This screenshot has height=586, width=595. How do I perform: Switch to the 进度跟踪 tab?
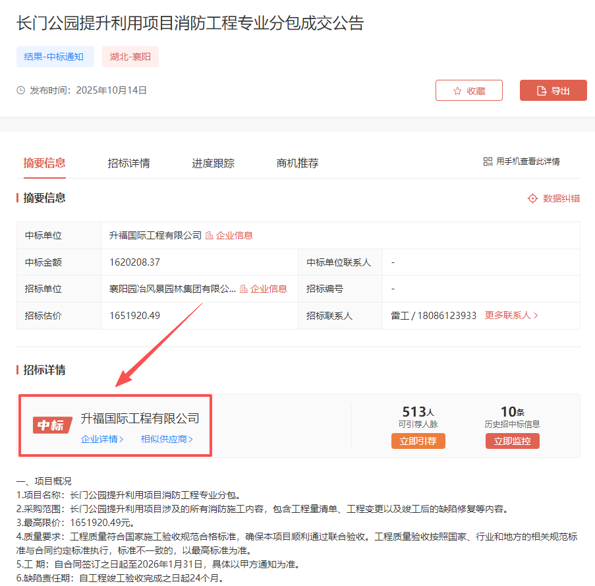click(x=213, y=163)
